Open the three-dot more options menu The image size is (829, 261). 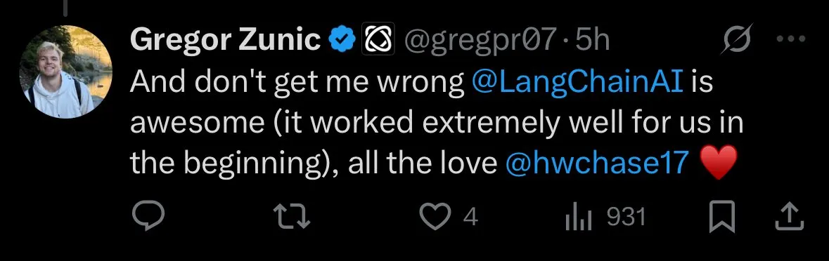pyautogui.click(x=792, y=39)
